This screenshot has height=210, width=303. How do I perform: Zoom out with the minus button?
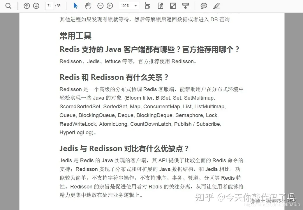101,6
